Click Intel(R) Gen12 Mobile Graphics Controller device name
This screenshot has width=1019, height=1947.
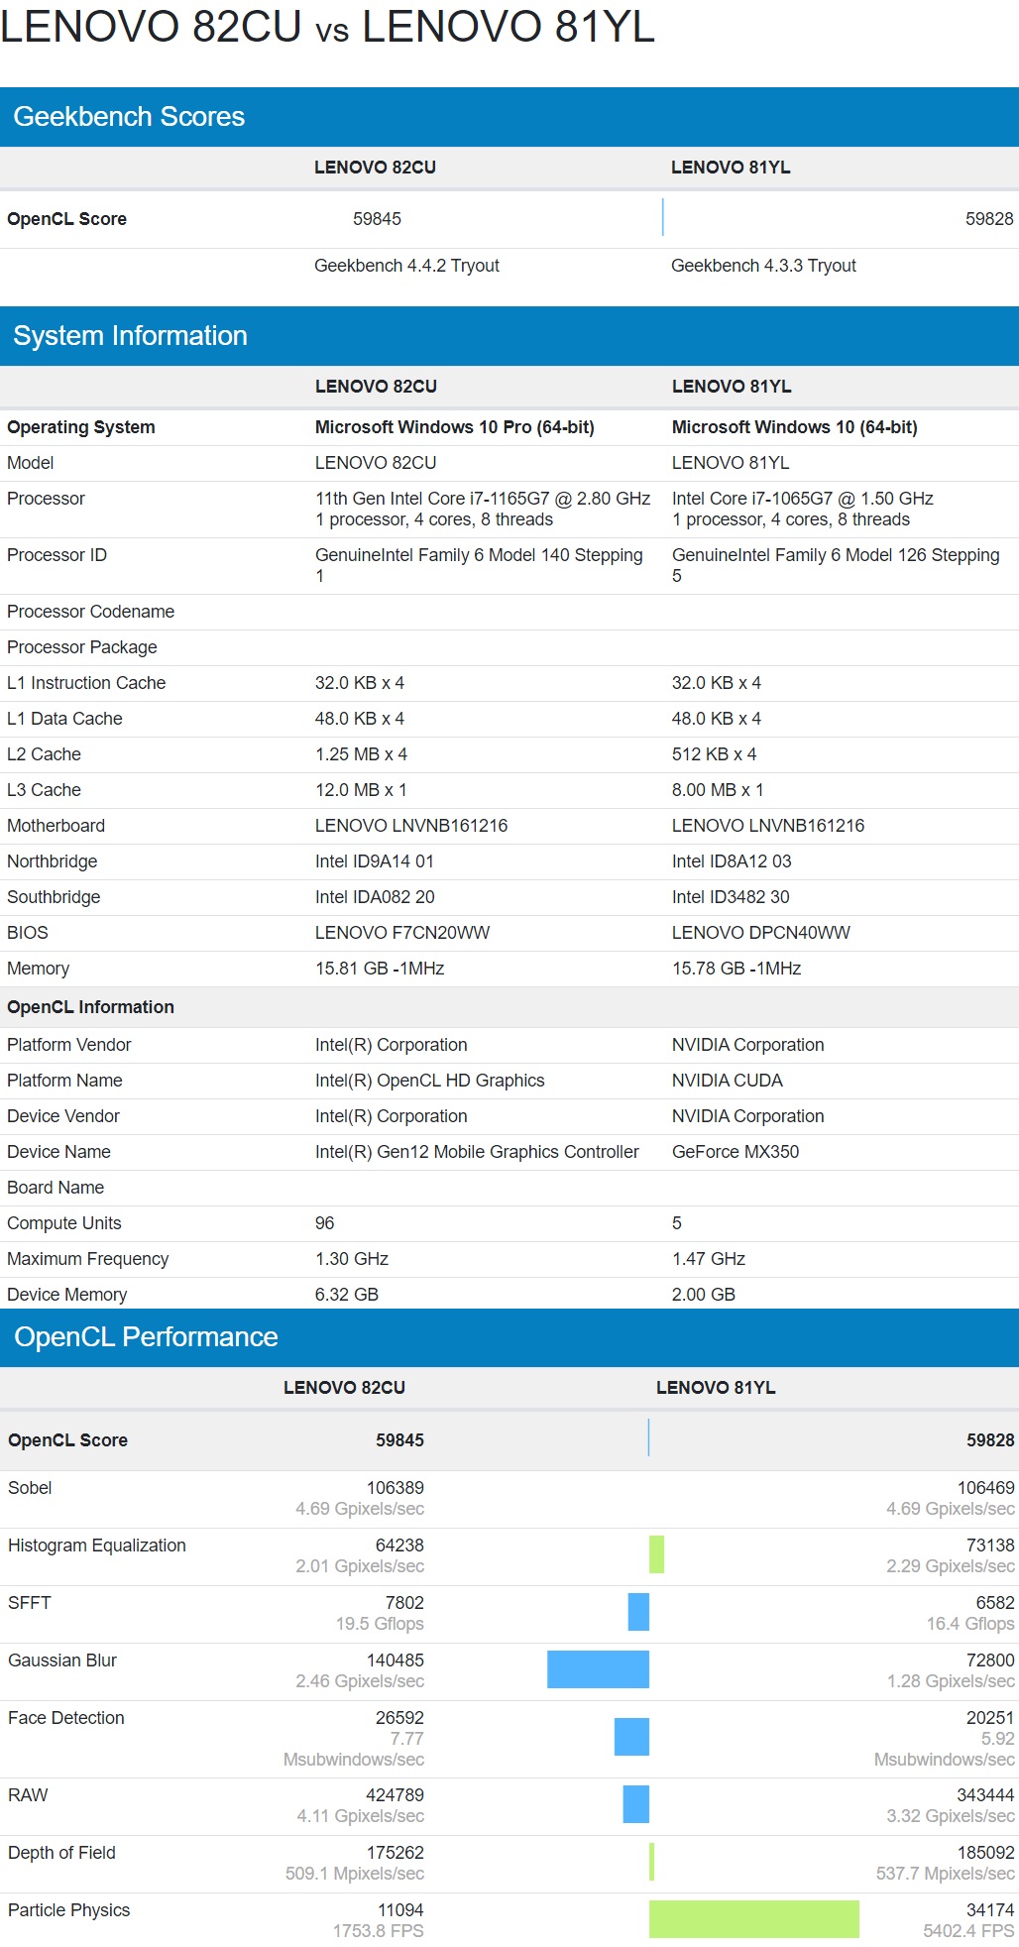(x=477, y=1152)
